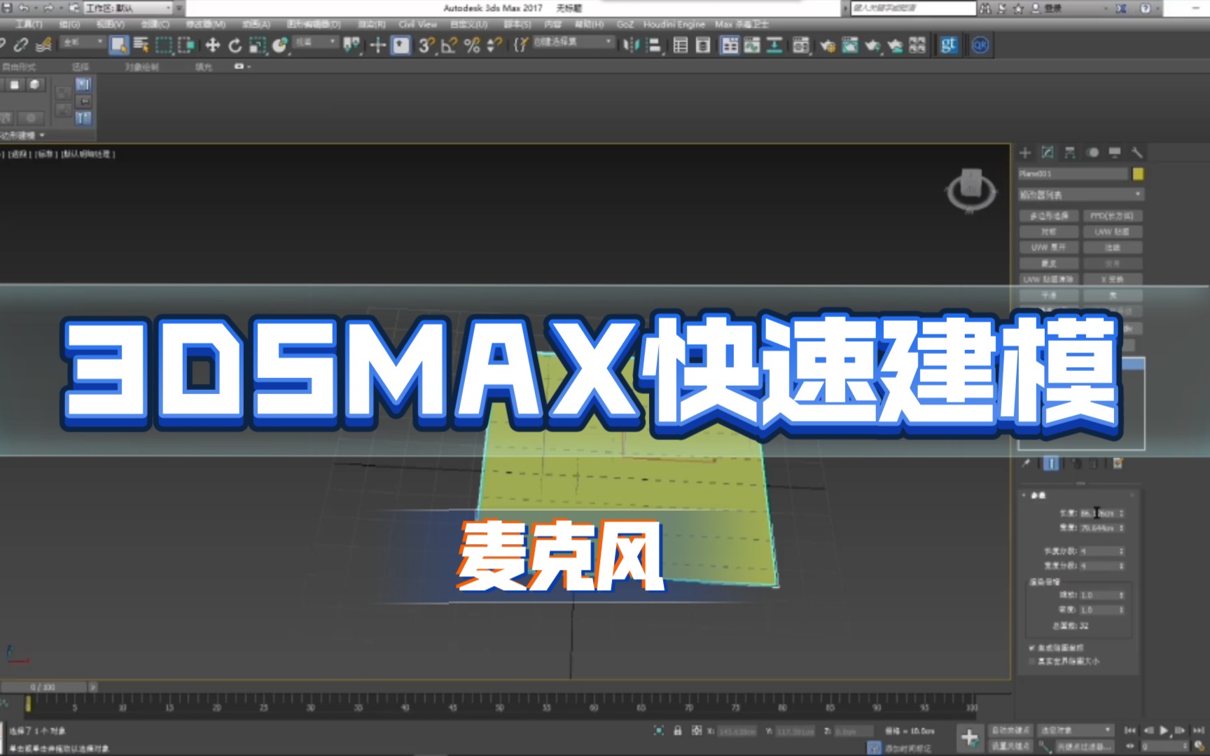Open the Schematic View icon

click(775, 45)
